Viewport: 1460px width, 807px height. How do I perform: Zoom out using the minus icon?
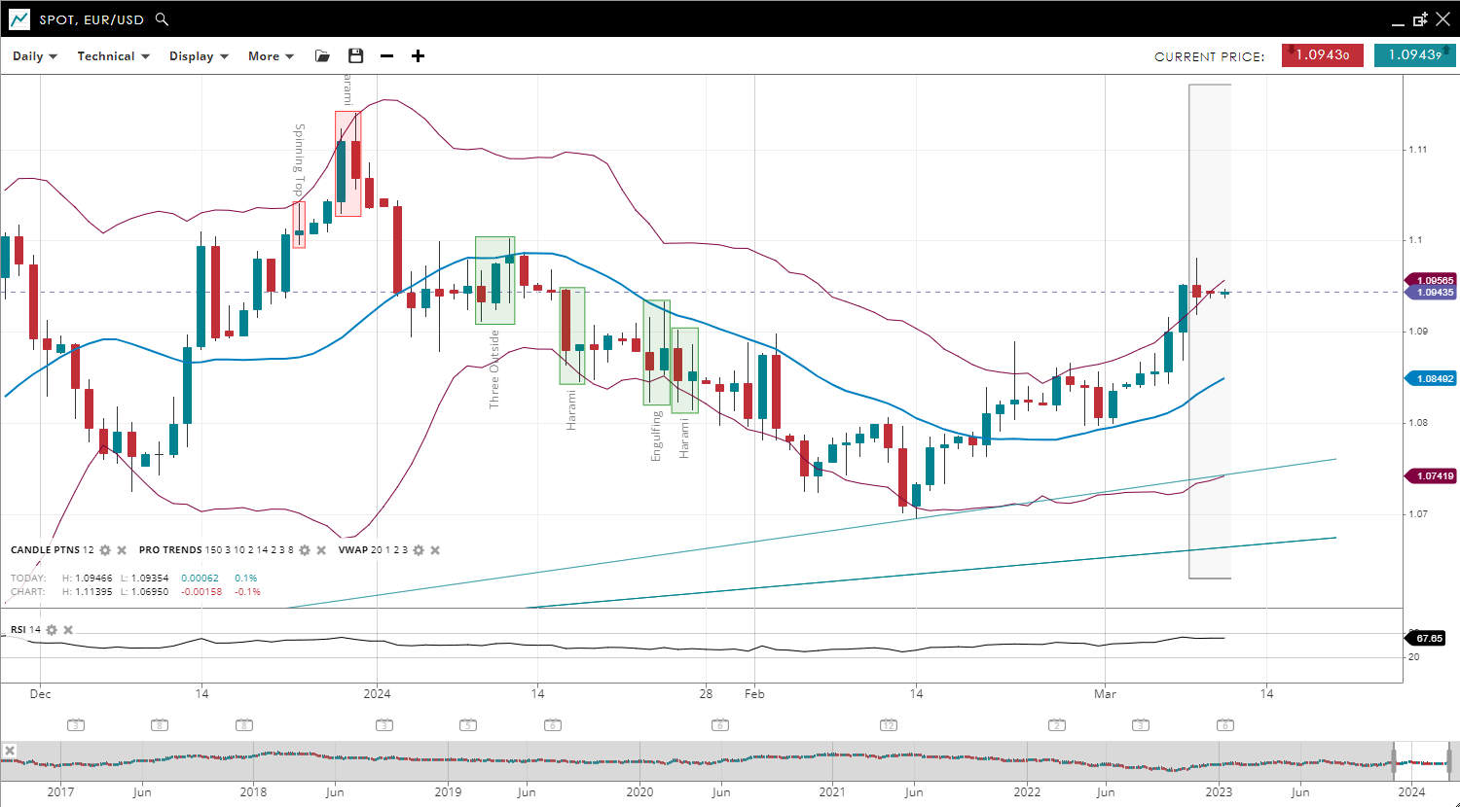coord(386,56)
